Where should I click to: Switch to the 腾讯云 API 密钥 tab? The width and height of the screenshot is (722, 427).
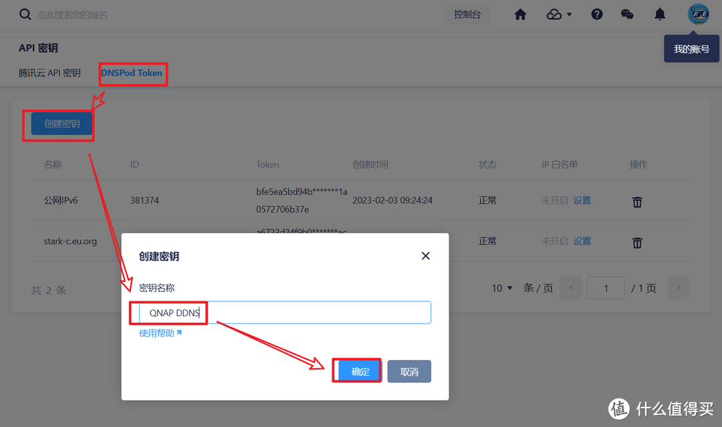tap(49, 73)
